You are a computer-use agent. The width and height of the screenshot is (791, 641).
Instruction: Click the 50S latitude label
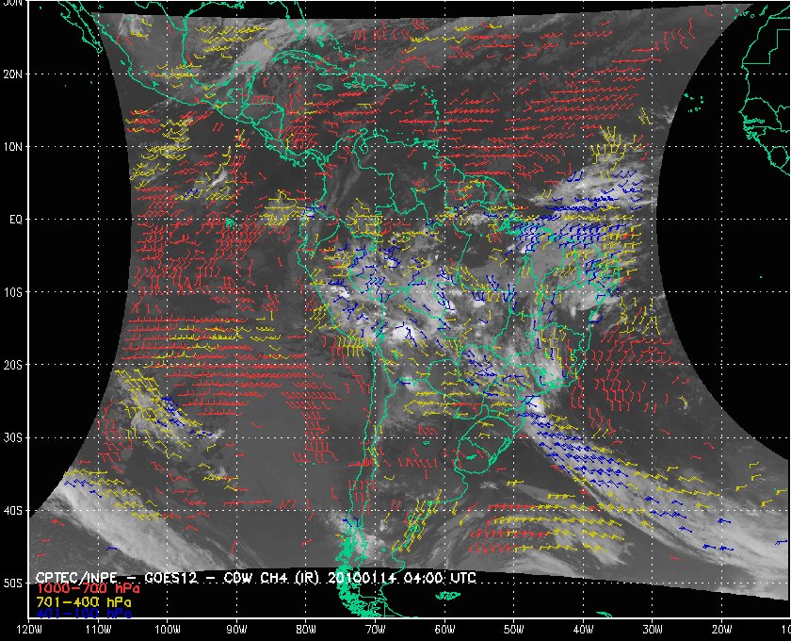point(13,583)
